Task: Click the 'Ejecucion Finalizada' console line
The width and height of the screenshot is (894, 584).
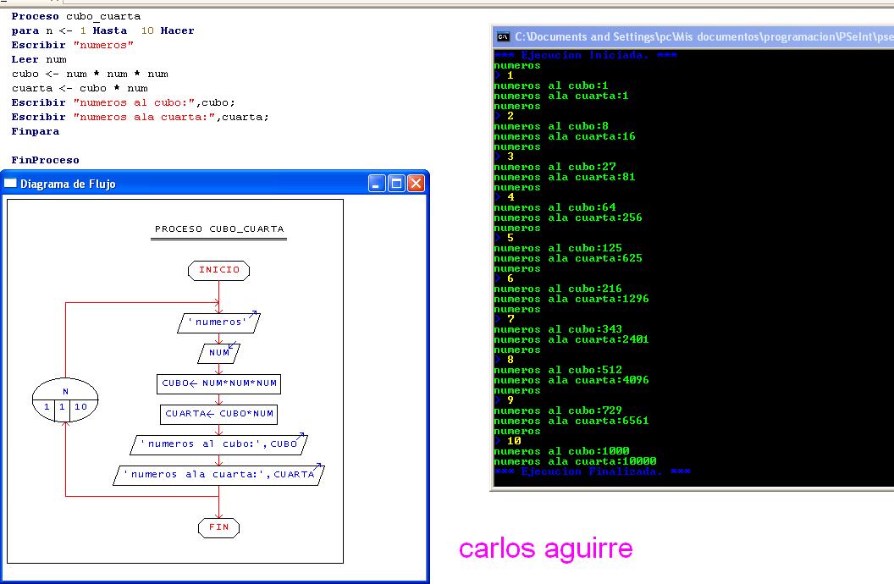Action: click(593, 471)
